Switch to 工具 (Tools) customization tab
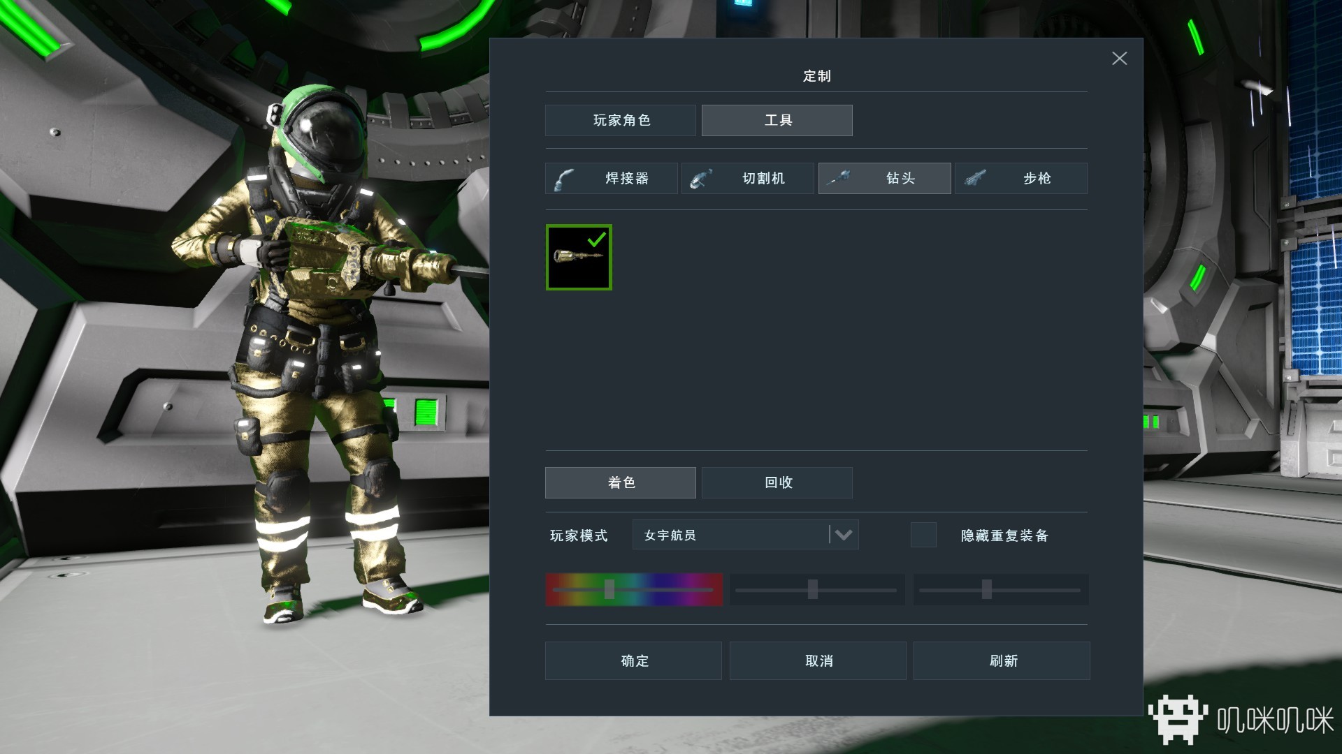The height and width of the screenshot is (754, 1342). point(777,121)
